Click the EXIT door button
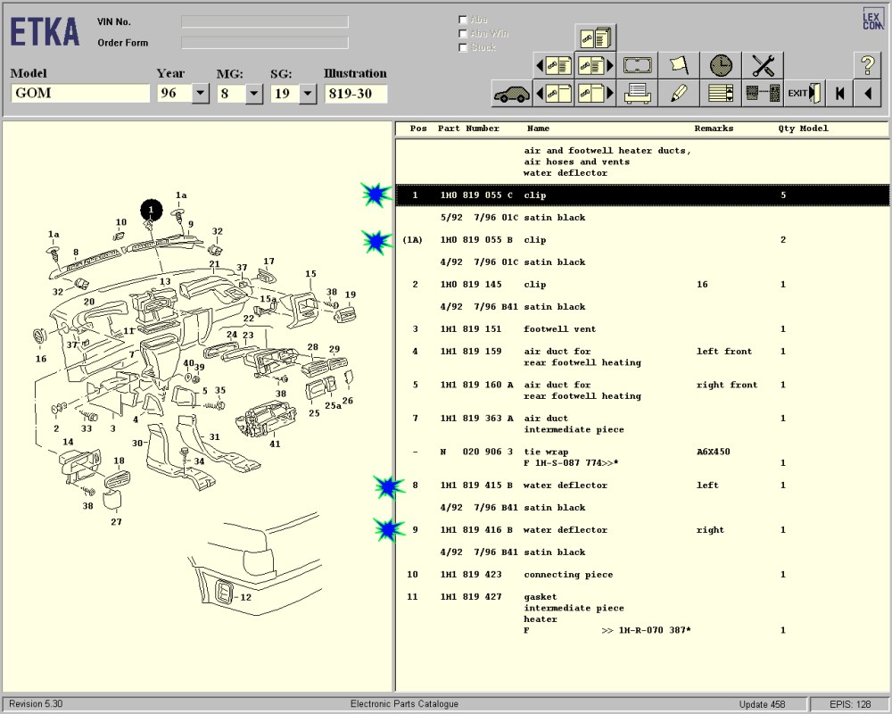Viewport: 892px width, 714px height. tap(804, 93)
